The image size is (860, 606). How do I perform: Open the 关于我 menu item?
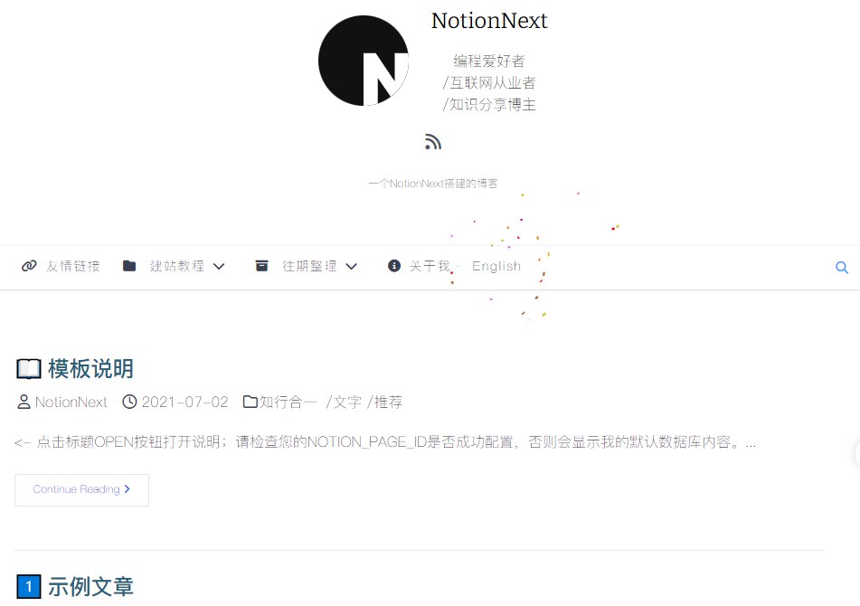click(430, 266)
